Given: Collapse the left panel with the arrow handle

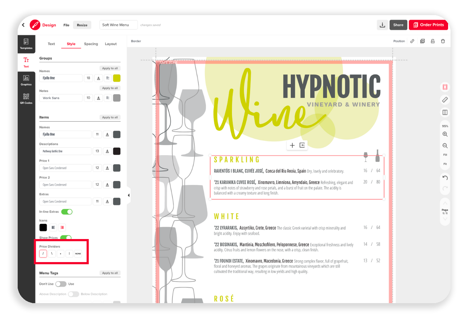Looking at the screenshot, I should pos(128,195).
